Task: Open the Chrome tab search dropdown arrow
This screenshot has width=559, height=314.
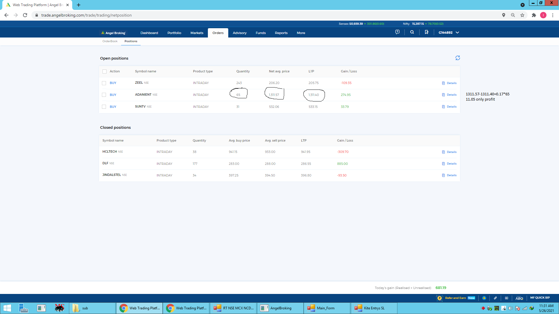Action: point(523,5)
